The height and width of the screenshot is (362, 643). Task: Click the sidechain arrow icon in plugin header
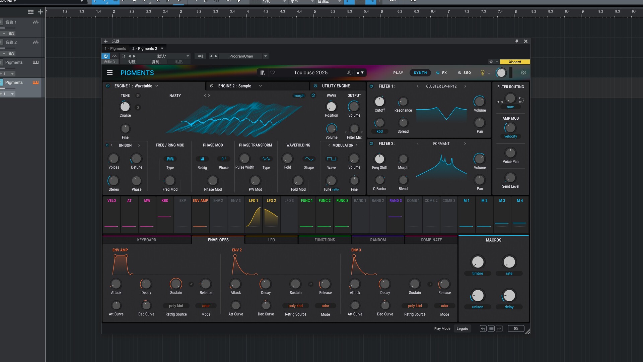click(200, 56)
